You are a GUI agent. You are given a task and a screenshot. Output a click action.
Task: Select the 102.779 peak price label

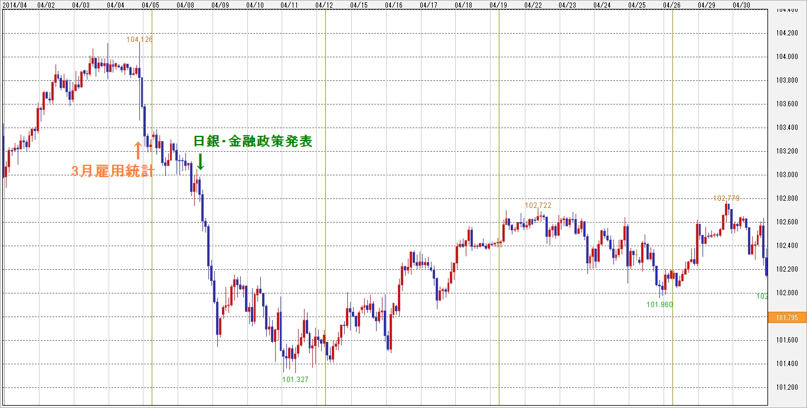point(726,198)
